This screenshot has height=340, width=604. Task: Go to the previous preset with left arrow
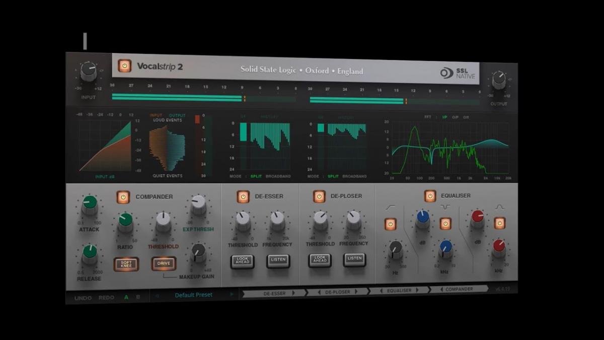[x=157, y=295]
